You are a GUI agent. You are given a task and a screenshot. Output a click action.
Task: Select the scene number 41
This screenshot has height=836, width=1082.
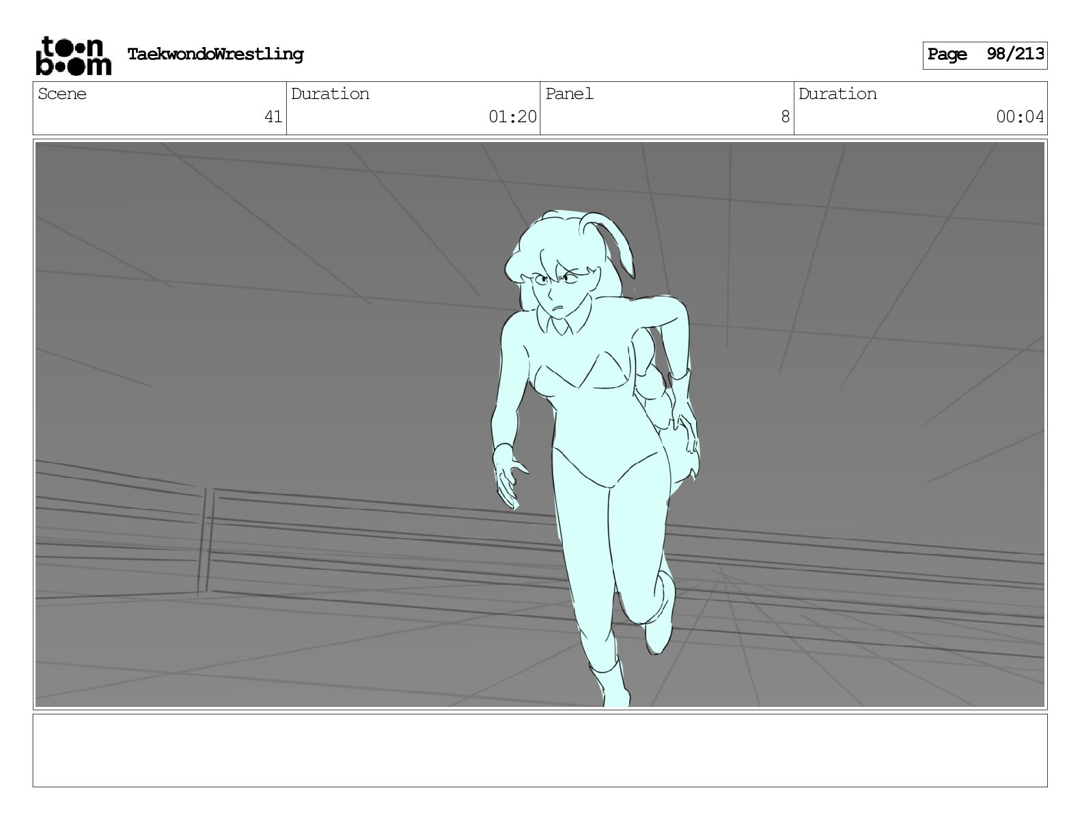273,117
